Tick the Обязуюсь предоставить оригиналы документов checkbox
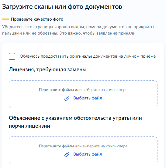The image size is (166, 168). (12, 56)
